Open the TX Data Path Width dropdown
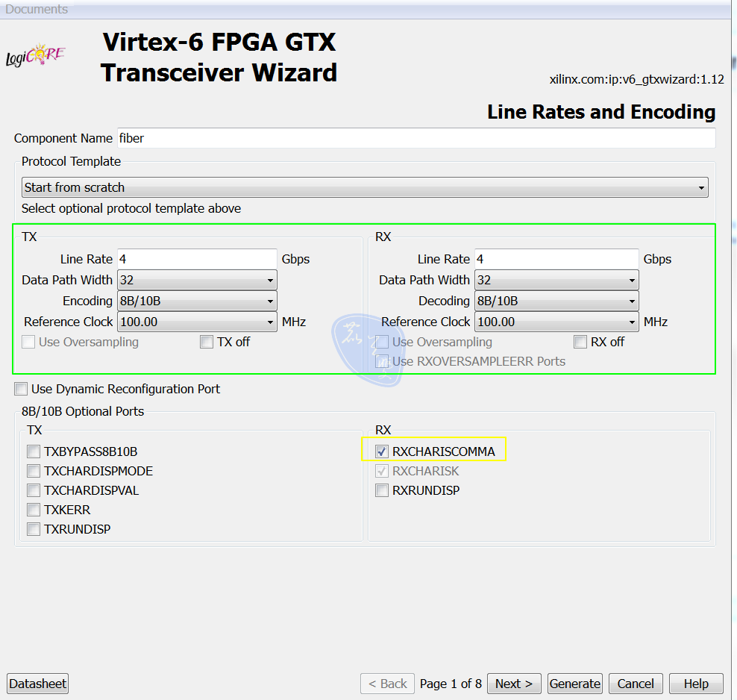 tap(197, 280)
